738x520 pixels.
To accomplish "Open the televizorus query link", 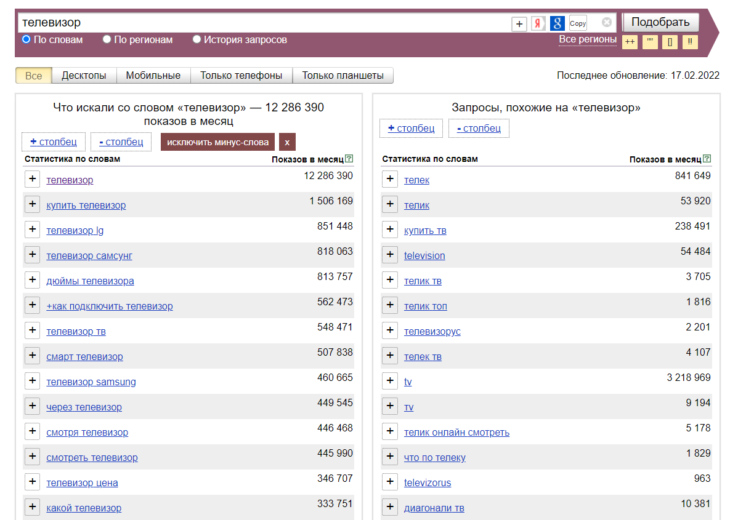I will [x=428, y=483].
